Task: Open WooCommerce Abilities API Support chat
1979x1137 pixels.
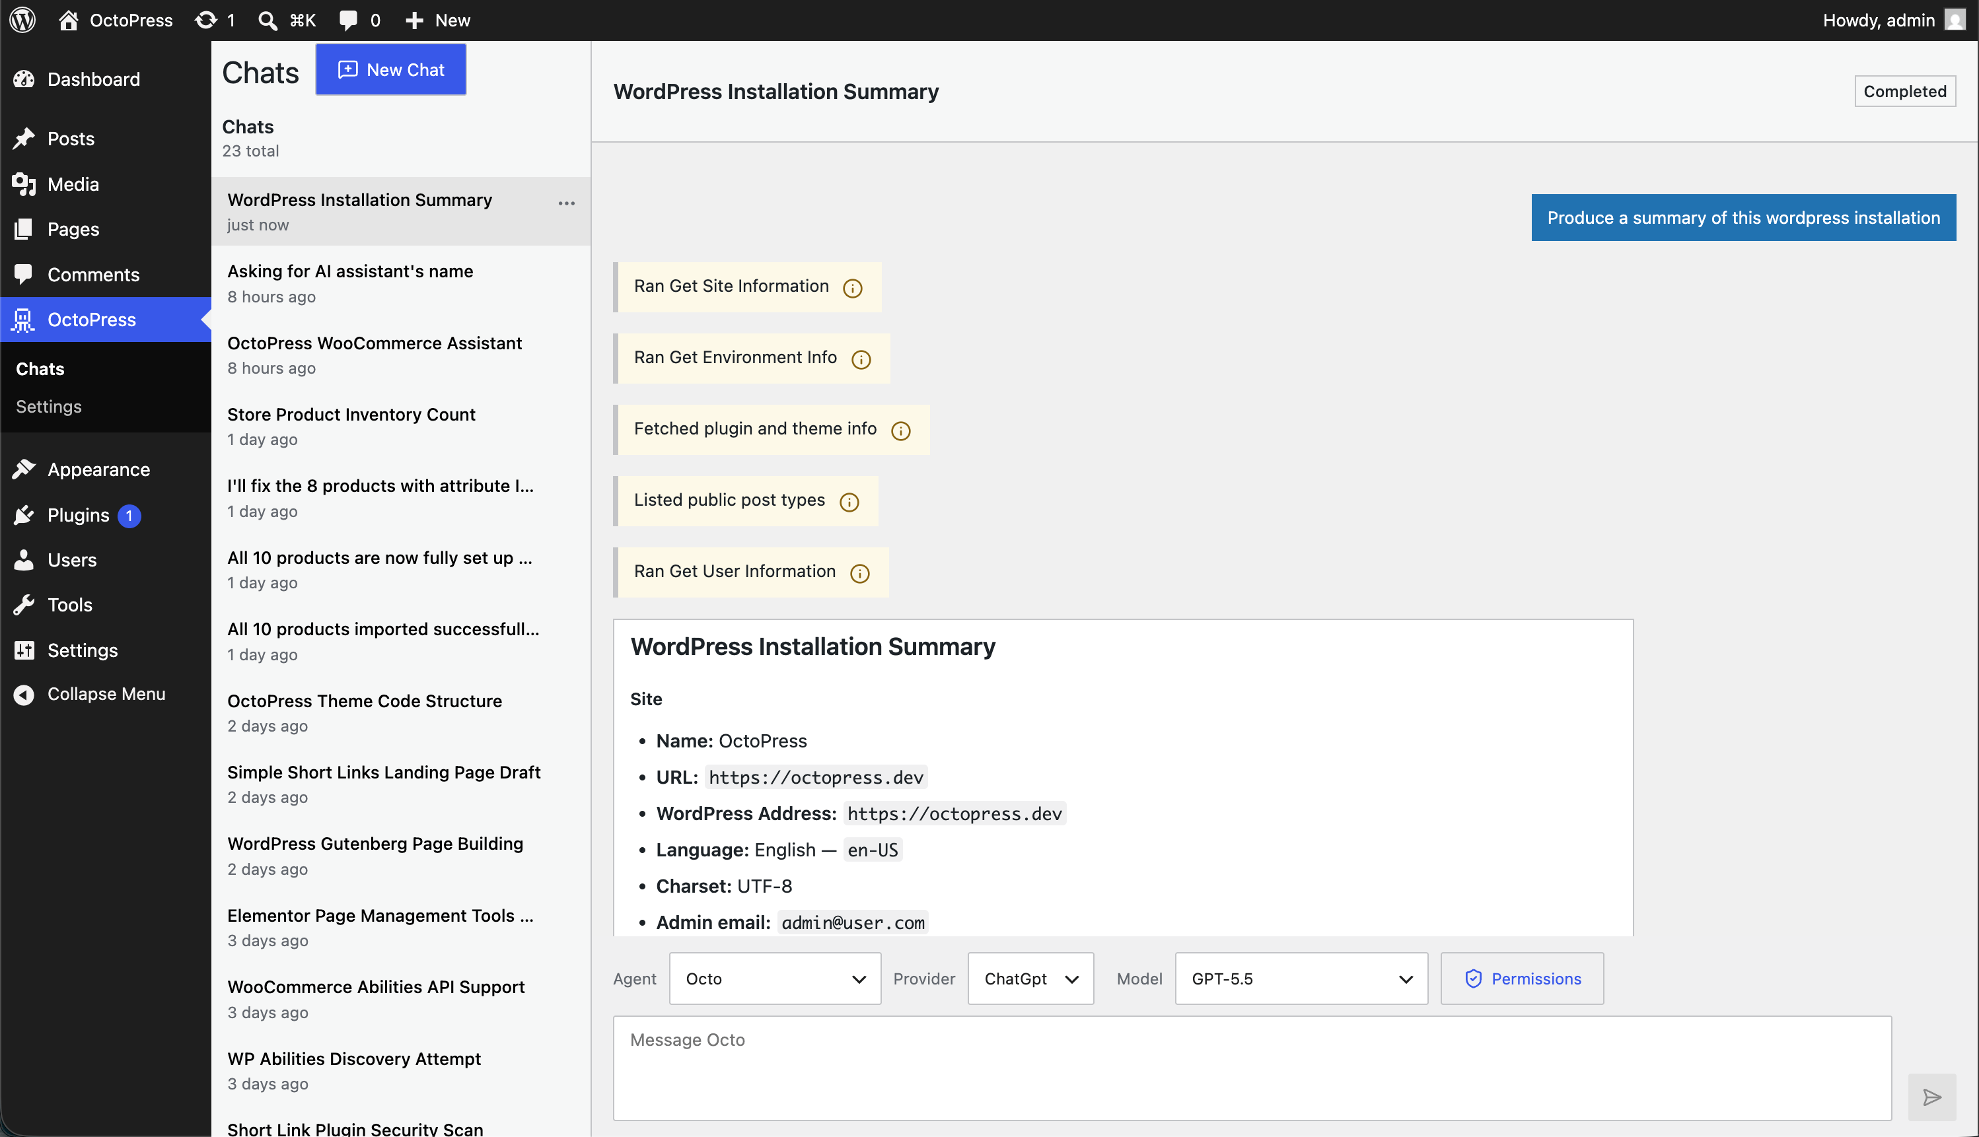Action: [x=401, y=999]
